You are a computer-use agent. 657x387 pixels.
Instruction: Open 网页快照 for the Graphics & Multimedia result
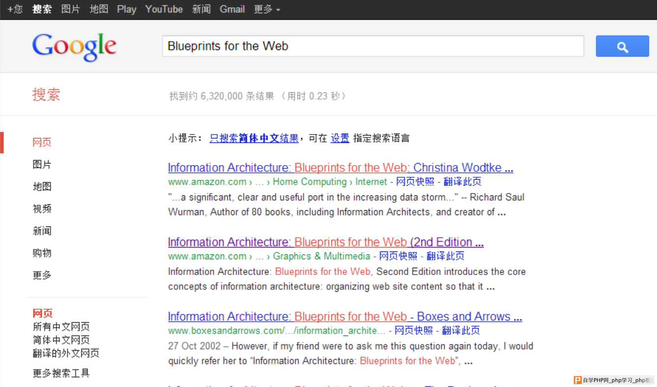point(398,256)
